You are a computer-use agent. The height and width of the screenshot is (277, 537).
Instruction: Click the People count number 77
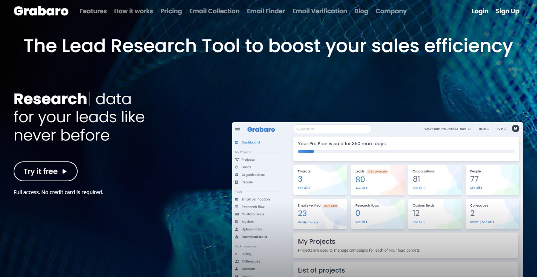pos(474,179)
